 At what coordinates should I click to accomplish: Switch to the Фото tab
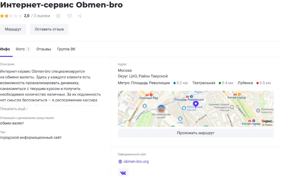pyautogui.click(x=20, y=49)
